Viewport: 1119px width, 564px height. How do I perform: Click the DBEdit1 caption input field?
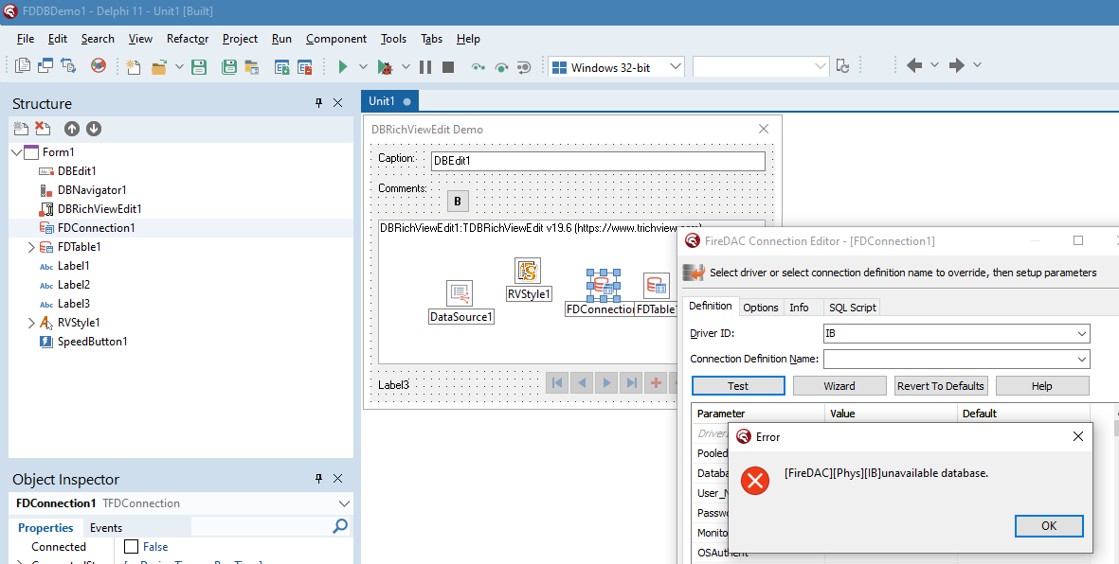point(597,161)
